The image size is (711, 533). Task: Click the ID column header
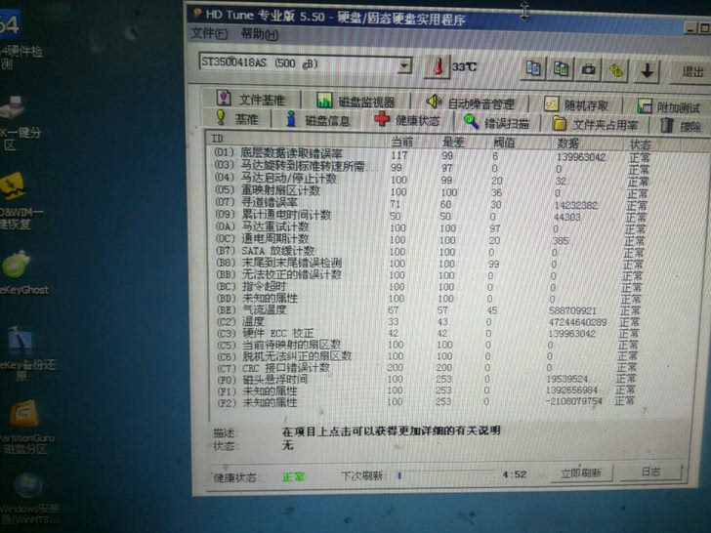click(x=297, y=139)
